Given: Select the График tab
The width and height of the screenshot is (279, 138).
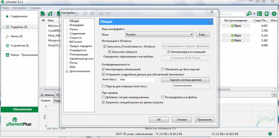Looking at the screenshot, I should [46, 100].
